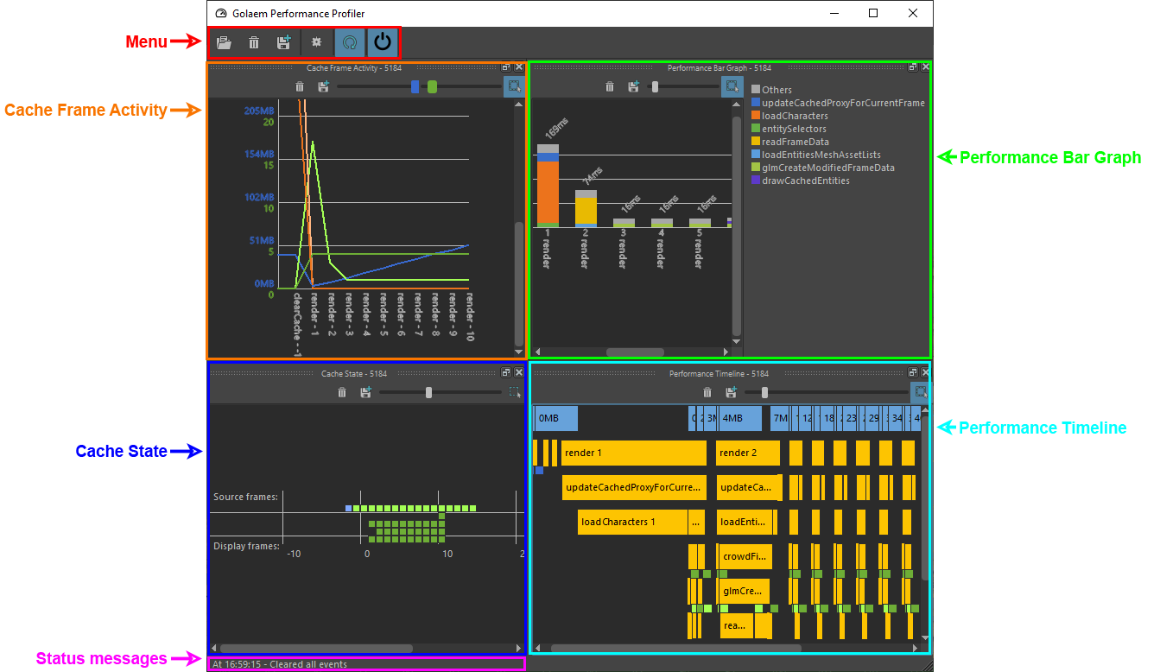1160x672 pixels.
Task: Click the Performance Bar Graph horizontal scrollbar thumb
Action: tap(635, 352)
